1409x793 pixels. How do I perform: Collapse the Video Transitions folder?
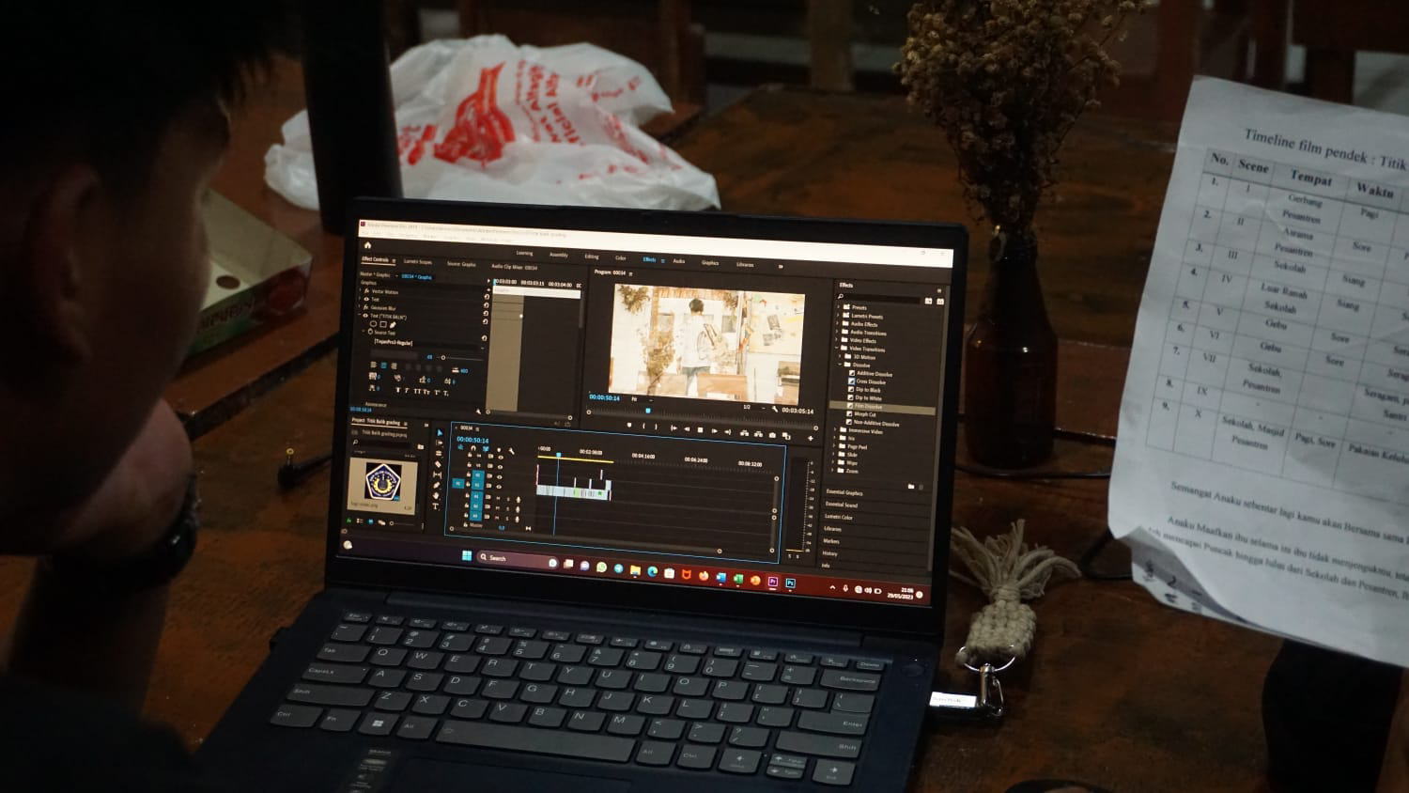point(836,349)
